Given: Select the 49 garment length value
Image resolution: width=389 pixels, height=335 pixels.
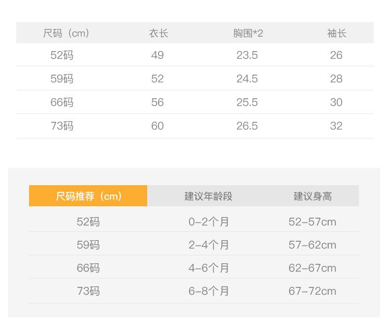Looking at the screenshot, I should 158,55.
